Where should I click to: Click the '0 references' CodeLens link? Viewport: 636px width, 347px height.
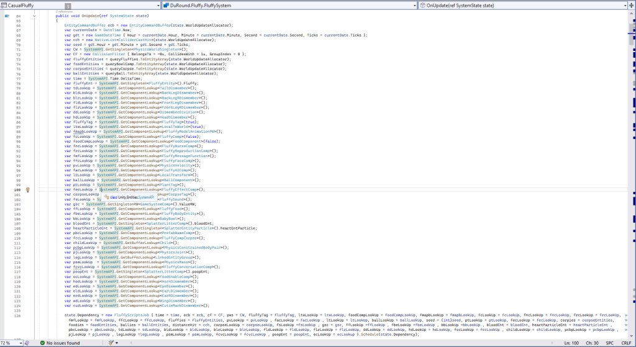(x=64, y=12)
